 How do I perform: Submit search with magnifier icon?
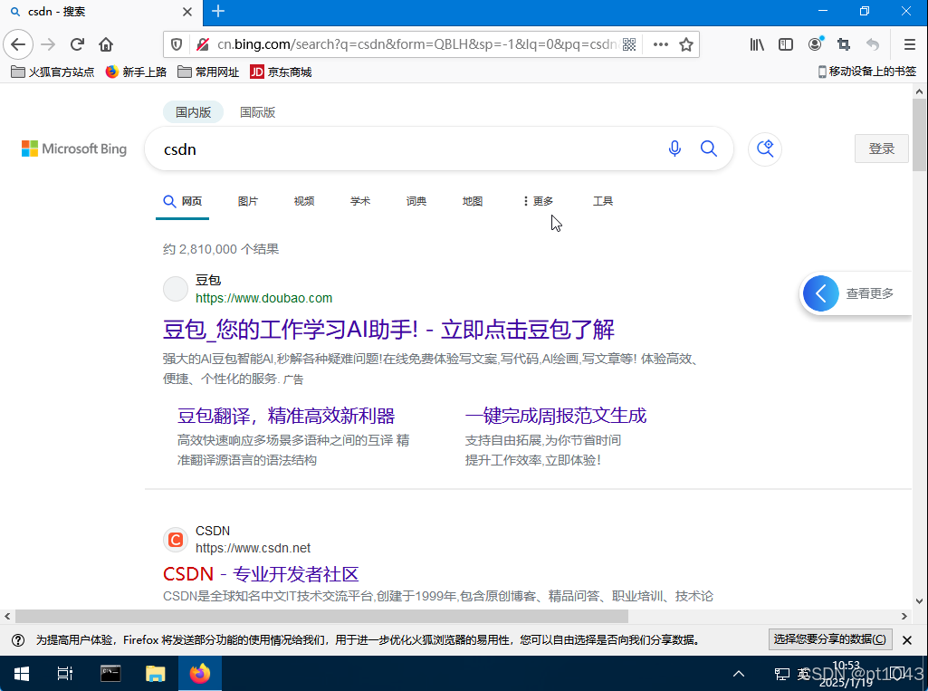click(x=708, y=148)
